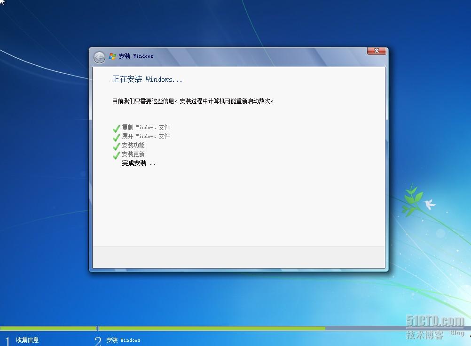Click the green checkmark beside 展开 Windows 文件

point(116,138)
